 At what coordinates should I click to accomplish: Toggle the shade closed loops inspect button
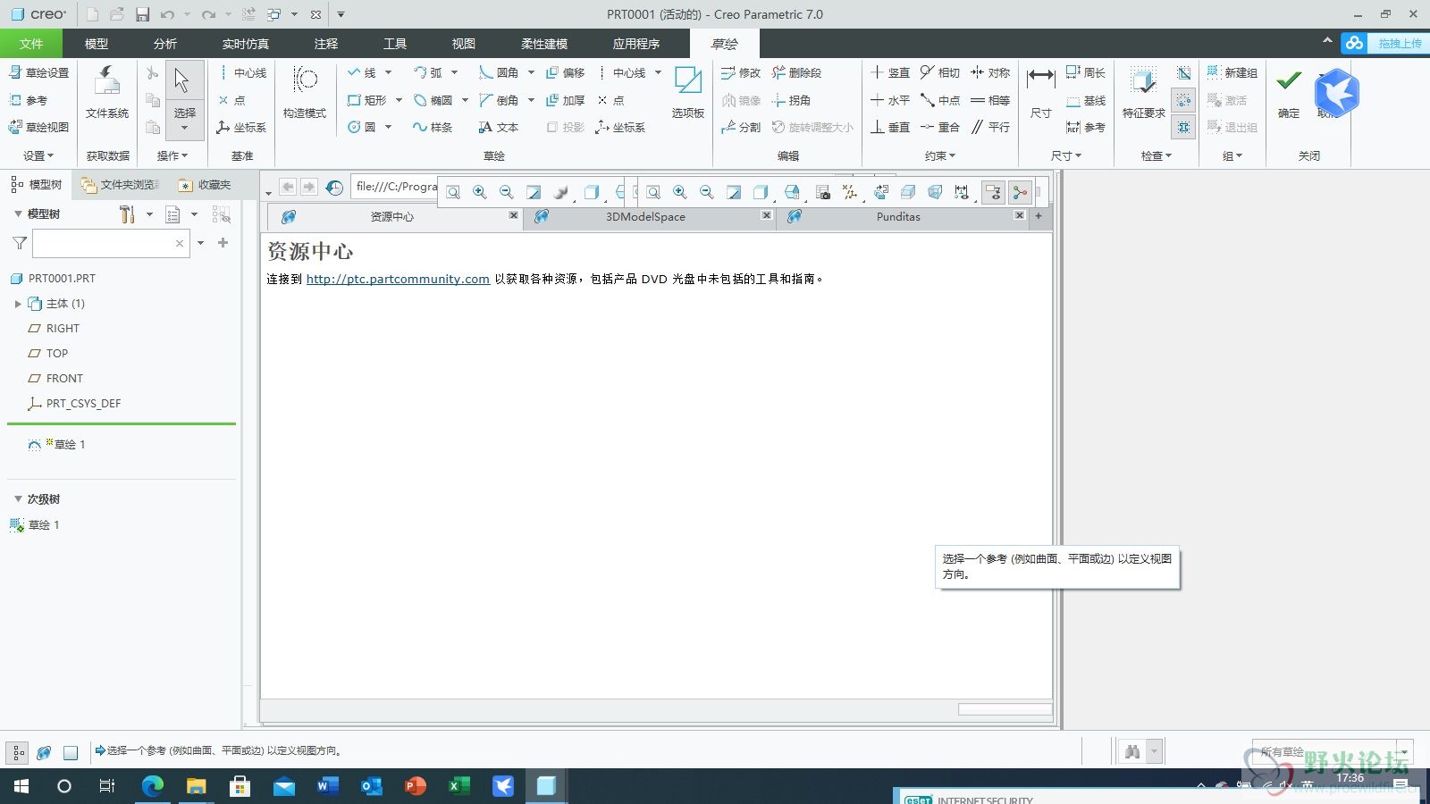(1183, 127)
